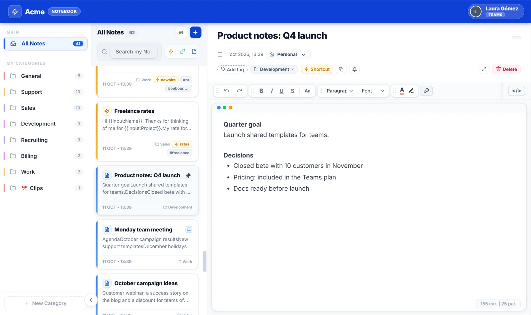
Task: Open the Personal visibility dropdown
Action: pyautogui.click(x=288, y=54)
